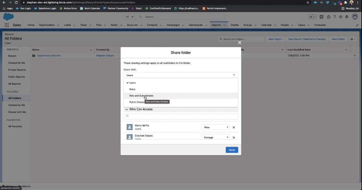This screenshot has width=362, height=190.
Task: Open the App Launcher grid icon
Action: click(x=7, y=25)
